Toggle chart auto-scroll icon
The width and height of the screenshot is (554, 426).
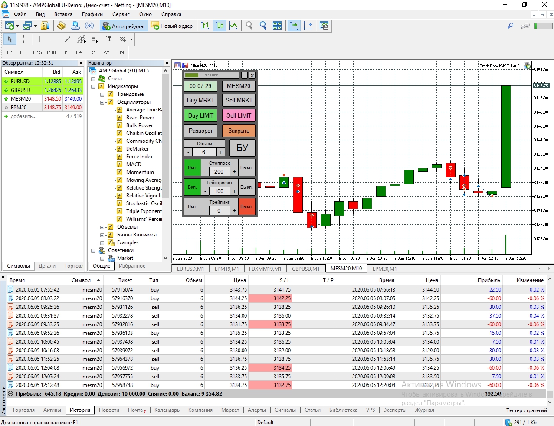click(294, 26)
